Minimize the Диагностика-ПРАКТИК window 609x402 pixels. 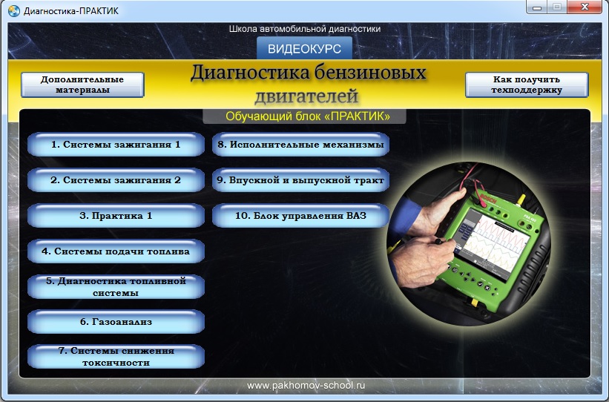tap(537, 7)
